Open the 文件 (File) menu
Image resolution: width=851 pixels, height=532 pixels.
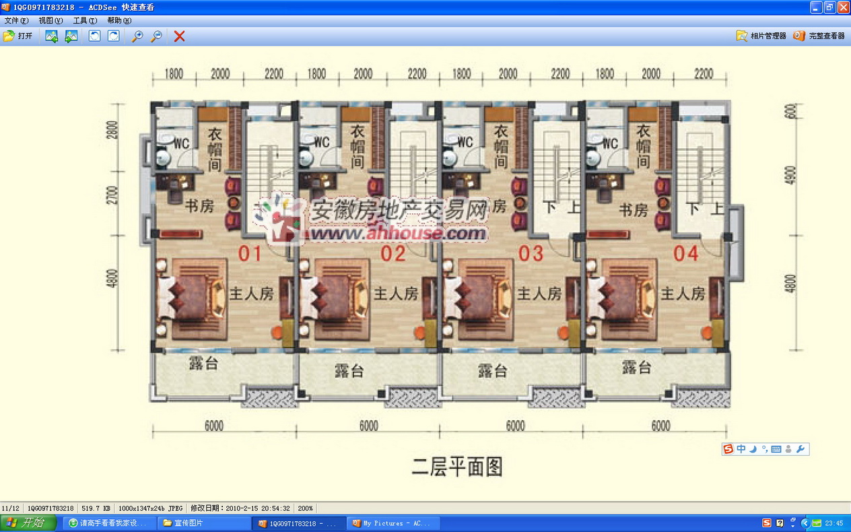16,21
